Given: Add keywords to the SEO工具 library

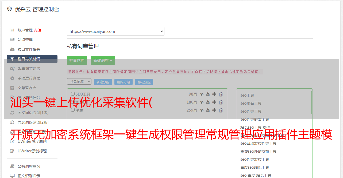Looking at the screenshot, I should pos(214,94).
